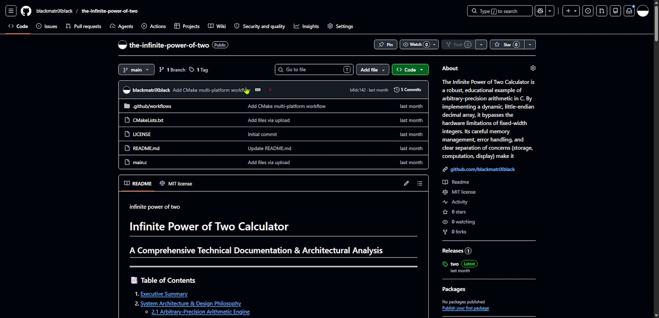Open repositories icon in top header
This screenshot has height=318, width=659.
(615, 11)
